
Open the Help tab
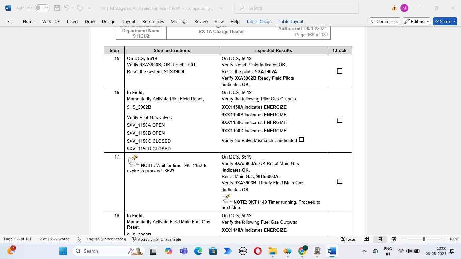pos(235,21)
